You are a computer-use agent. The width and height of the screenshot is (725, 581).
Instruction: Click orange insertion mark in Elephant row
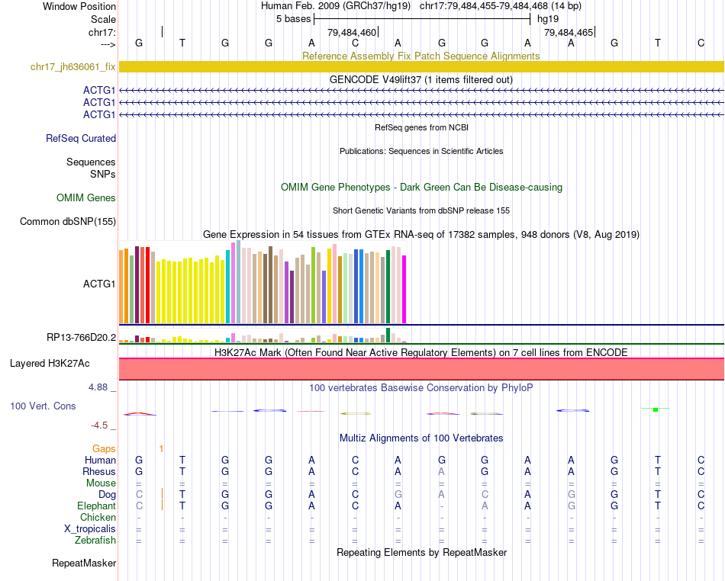pos(162,505)
